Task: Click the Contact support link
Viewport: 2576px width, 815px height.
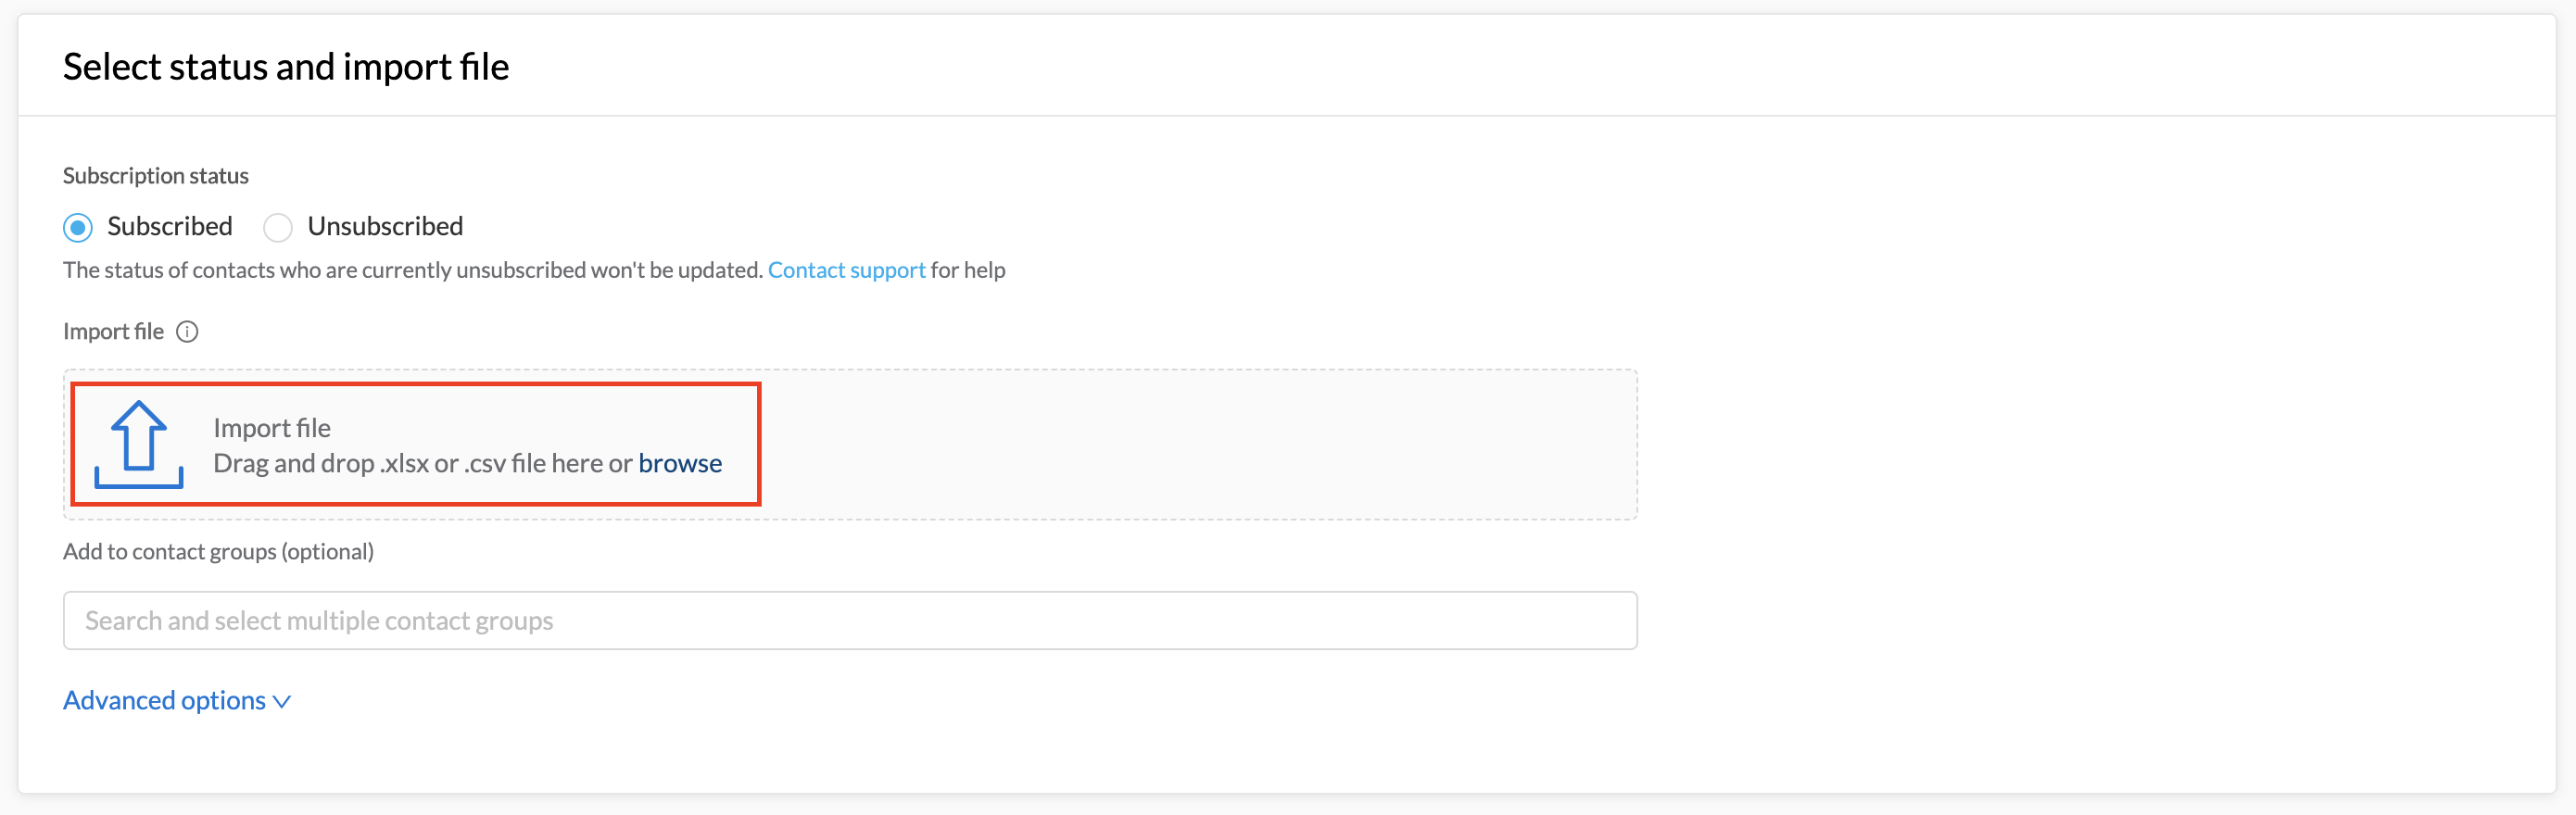Action: click(846, 269)
